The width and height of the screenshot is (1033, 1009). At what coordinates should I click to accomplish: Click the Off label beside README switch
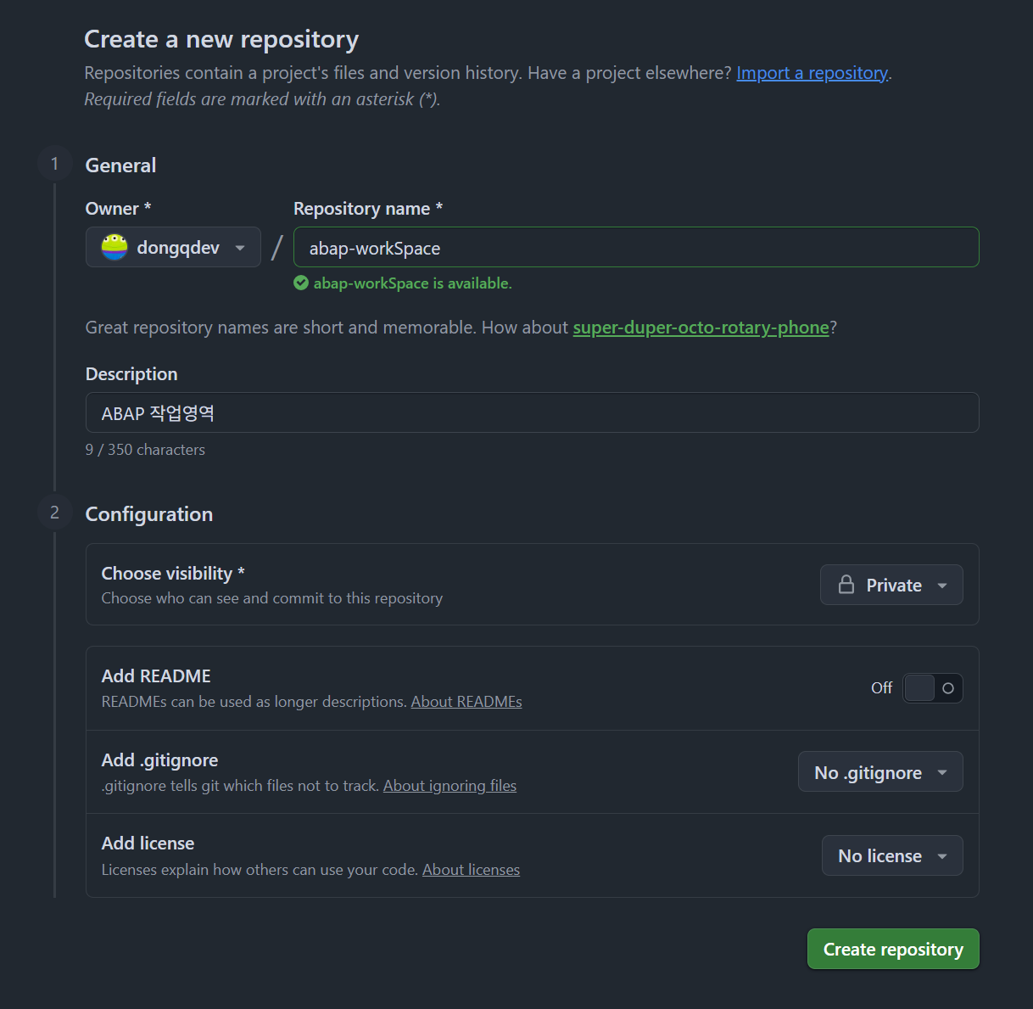pyautogui.click(x=881, y=688)
